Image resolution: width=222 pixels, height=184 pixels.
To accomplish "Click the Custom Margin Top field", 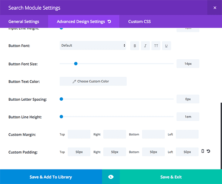I will (79, 134).
